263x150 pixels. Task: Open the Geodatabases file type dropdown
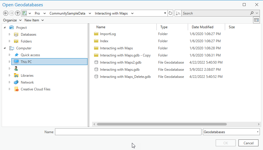[258, 132]
